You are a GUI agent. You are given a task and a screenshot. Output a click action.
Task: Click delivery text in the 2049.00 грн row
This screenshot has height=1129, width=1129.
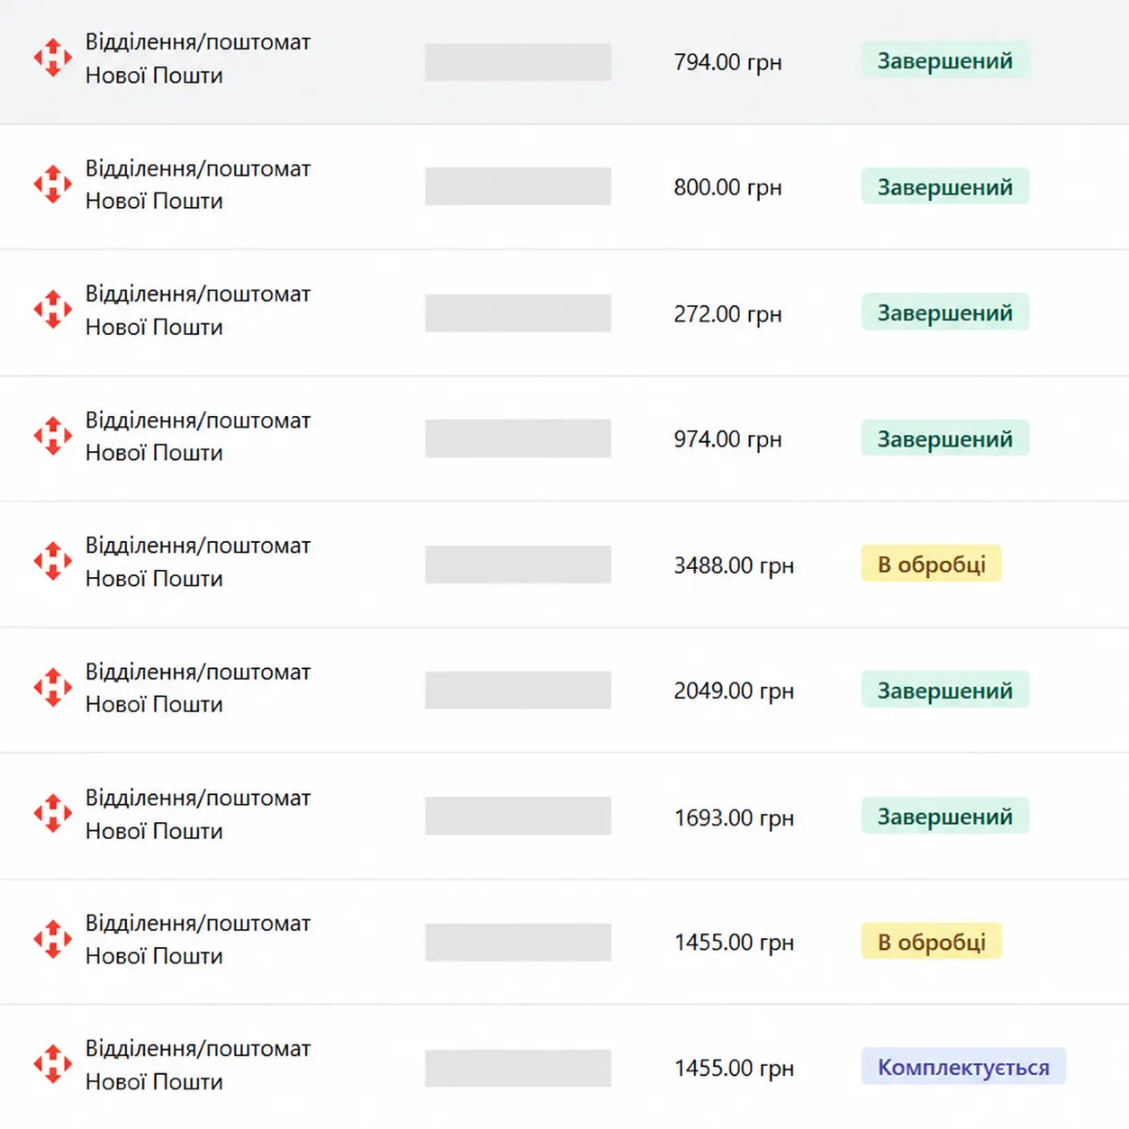198,688
